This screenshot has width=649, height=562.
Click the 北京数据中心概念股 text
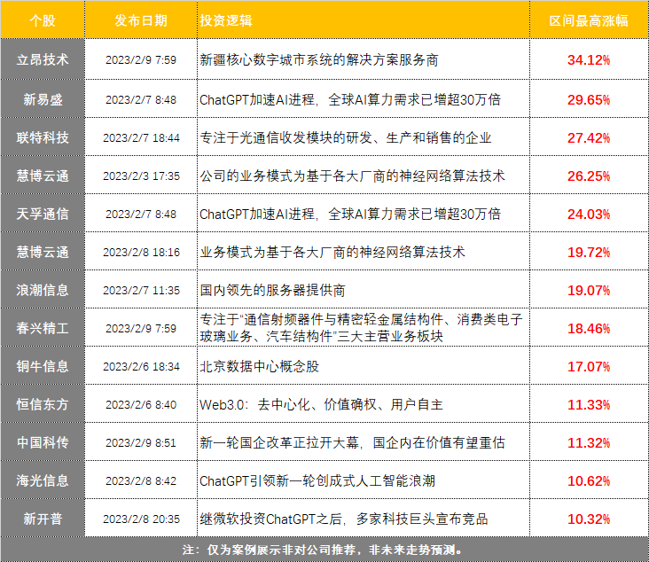[x=260, y=366]
